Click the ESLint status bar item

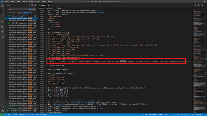(186, 115)
